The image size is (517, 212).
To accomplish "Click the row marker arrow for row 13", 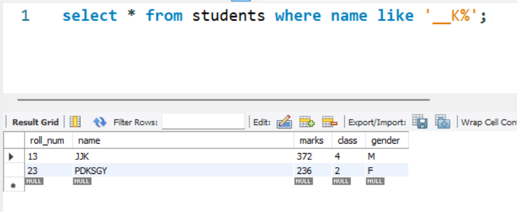I will [12, 156].
